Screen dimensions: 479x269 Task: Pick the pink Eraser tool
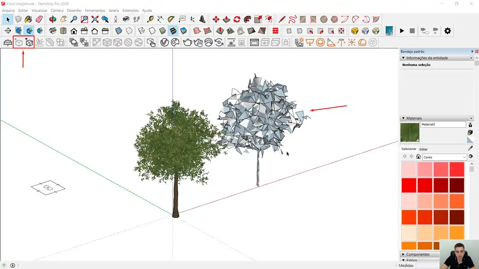39,19
